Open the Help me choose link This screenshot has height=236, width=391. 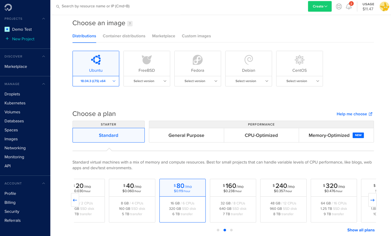point(354,114)
